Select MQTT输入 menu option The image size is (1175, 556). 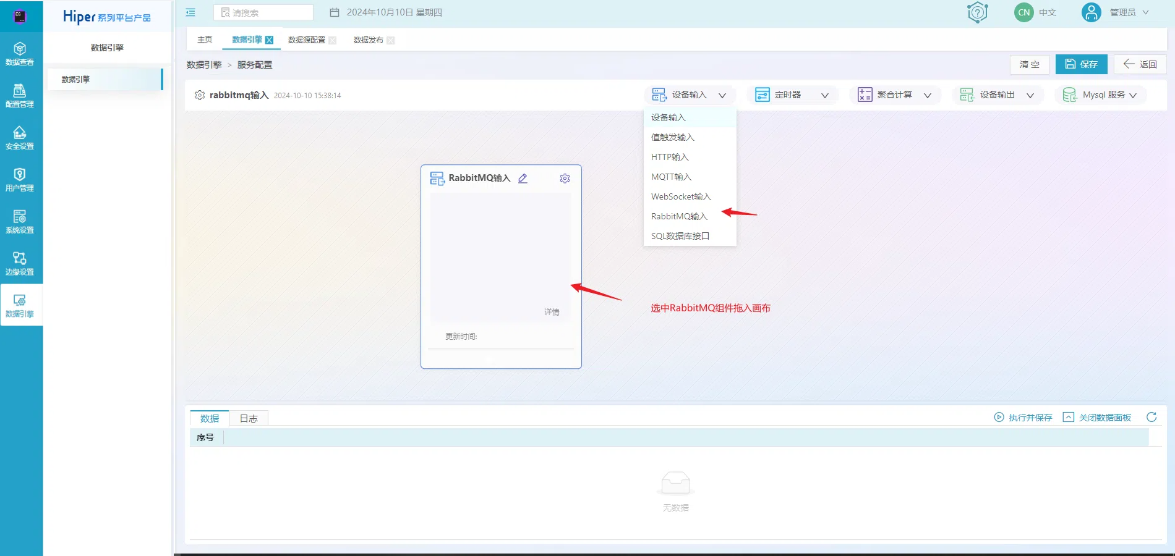pyautogui.click(x=690, y=177)
